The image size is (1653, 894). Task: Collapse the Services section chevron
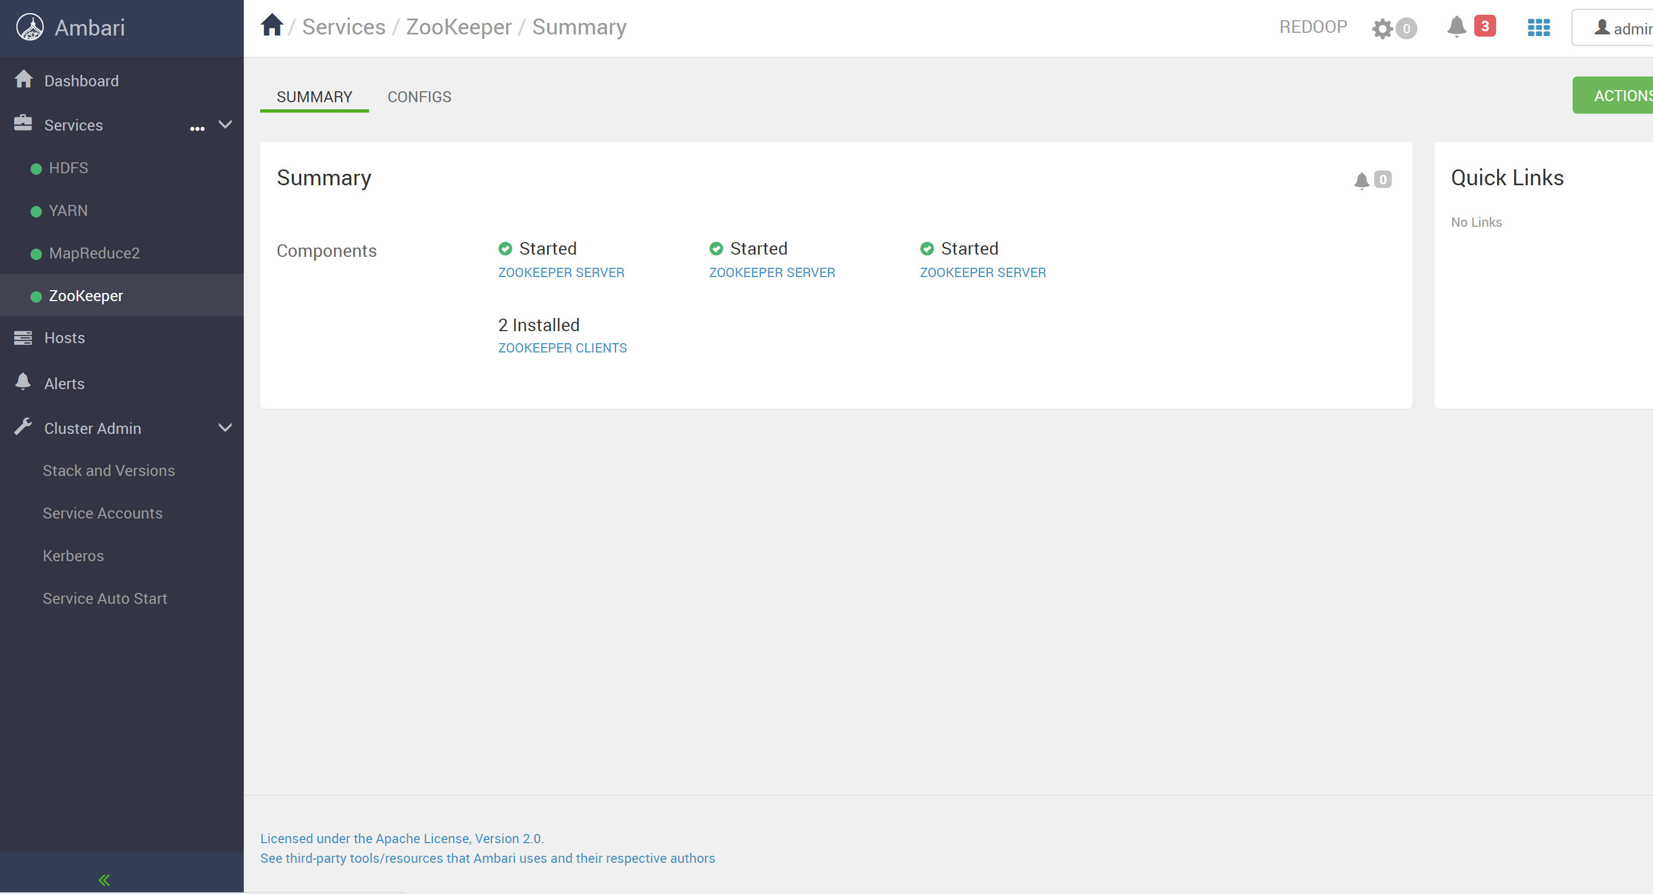[x=225, y=124]
